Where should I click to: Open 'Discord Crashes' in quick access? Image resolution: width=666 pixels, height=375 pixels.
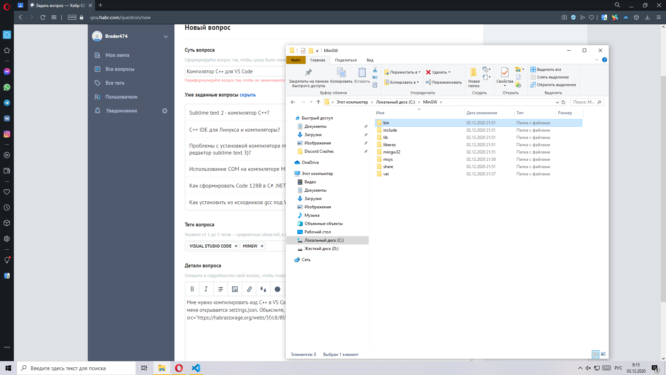click(x=319, y=151)
